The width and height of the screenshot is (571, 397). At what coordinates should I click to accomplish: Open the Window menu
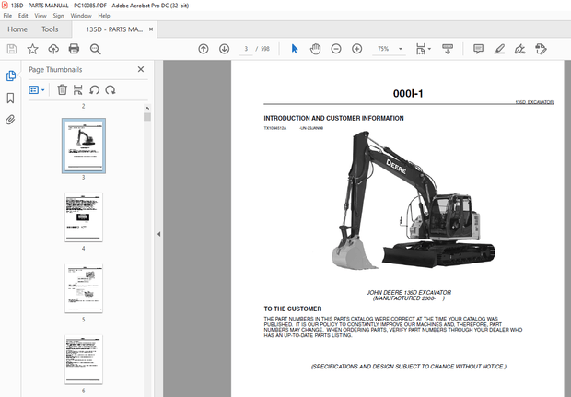[x=81, y=16]
